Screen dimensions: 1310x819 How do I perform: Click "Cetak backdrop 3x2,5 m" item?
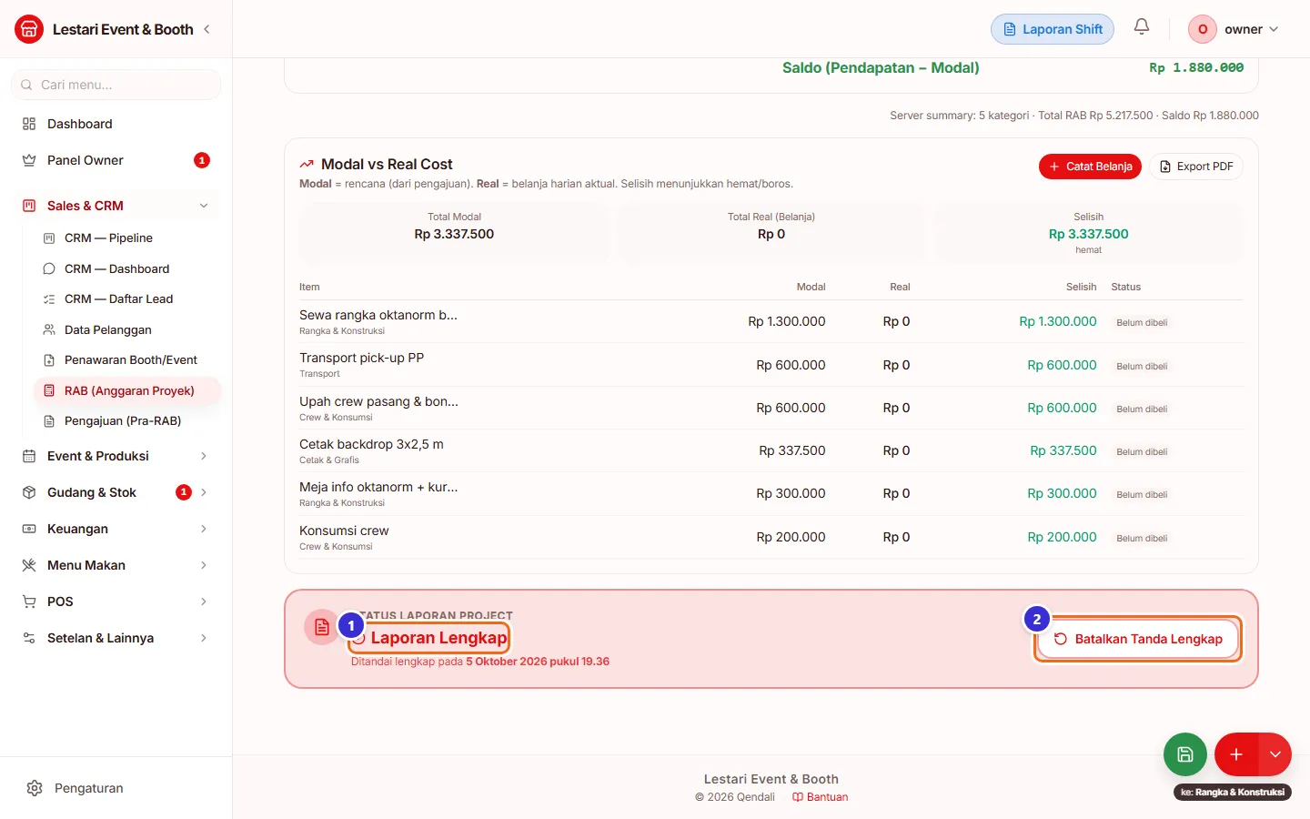pos(371,444)
